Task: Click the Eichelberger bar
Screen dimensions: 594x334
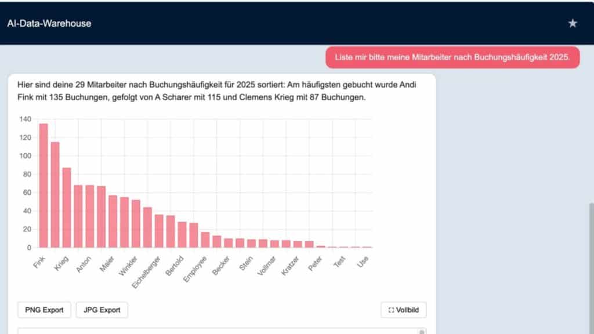Action: pyautogui.click(x=159, y=231)
